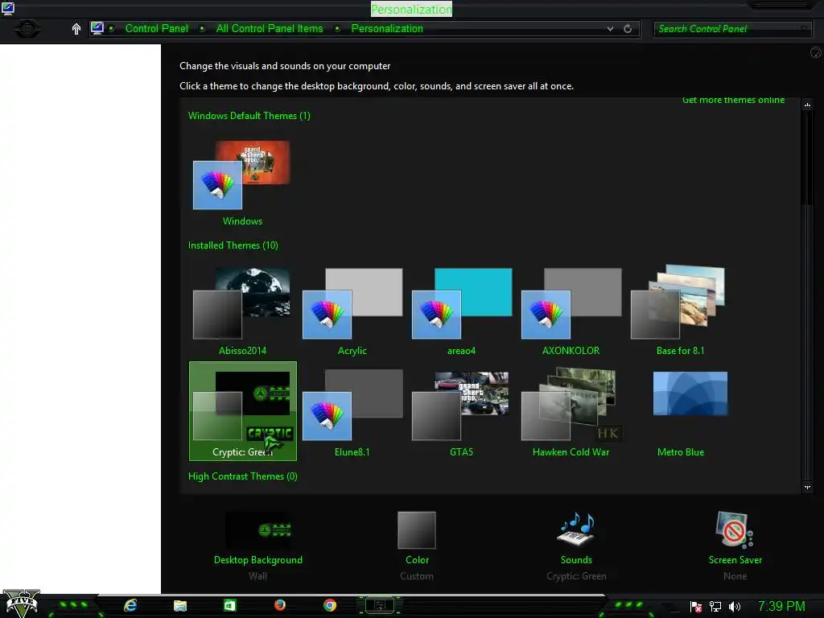Go up one folder level arrow

point(76,29)
